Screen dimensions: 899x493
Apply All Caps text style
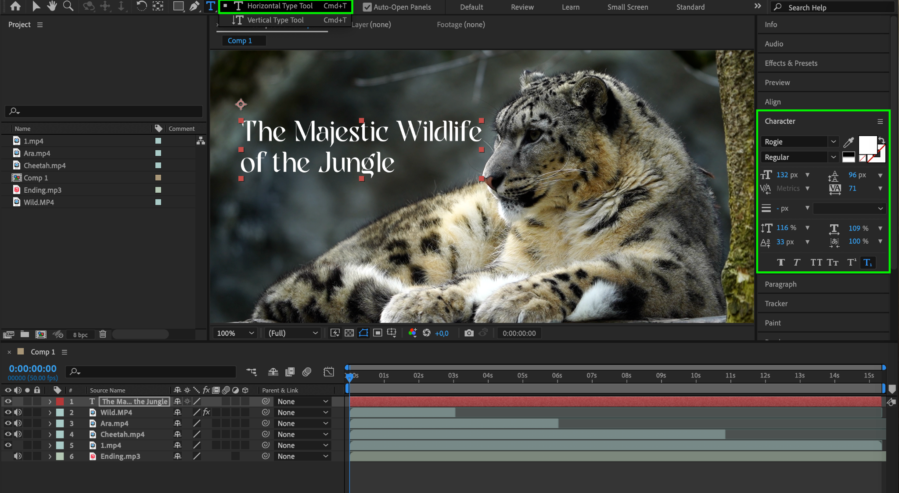point(816,263)
